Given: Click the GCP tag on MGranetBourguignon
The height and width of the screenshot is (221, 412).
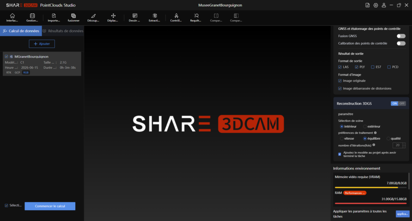Looking at the screenshot, I should 17,72.
